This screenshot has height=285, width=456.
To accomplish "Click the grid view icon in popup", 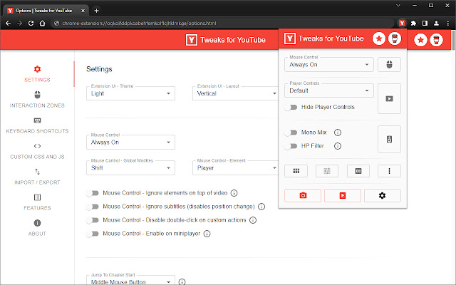I will click(296, 171).
